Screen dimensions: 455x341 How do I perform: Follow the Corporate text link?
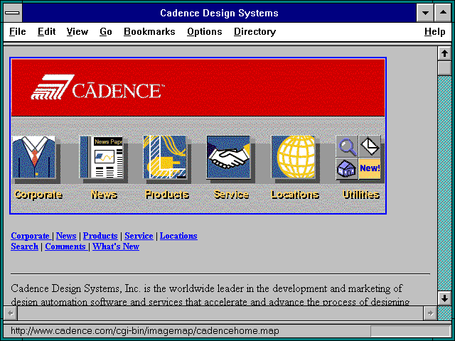pyautogui.click(x=30, y=236)
